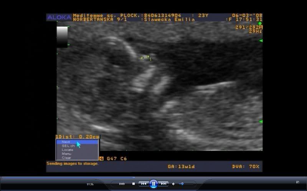
Task: Click the ALOKA logo
Action: point(59,17)
